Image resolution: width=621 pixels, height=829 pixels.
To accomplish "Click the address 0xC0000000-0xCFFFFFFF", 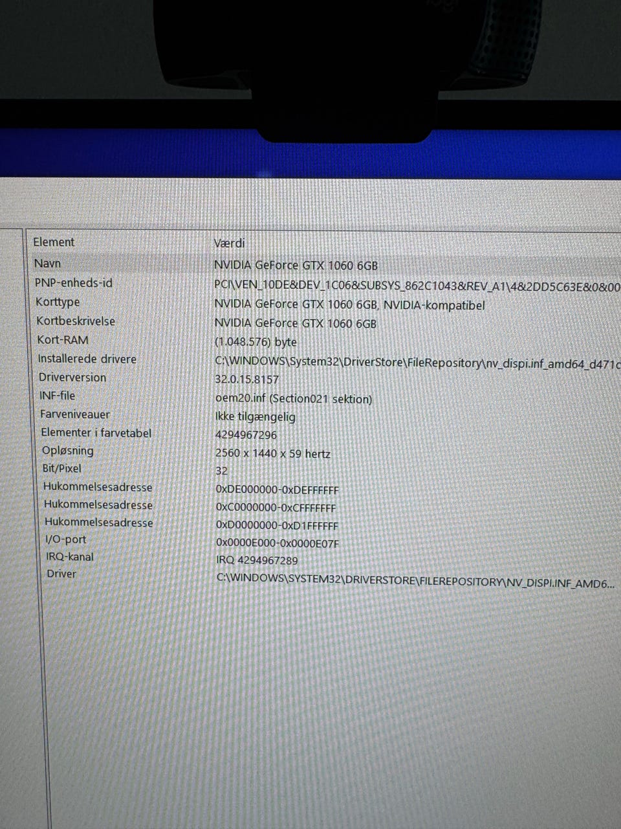I will (276, 508).
